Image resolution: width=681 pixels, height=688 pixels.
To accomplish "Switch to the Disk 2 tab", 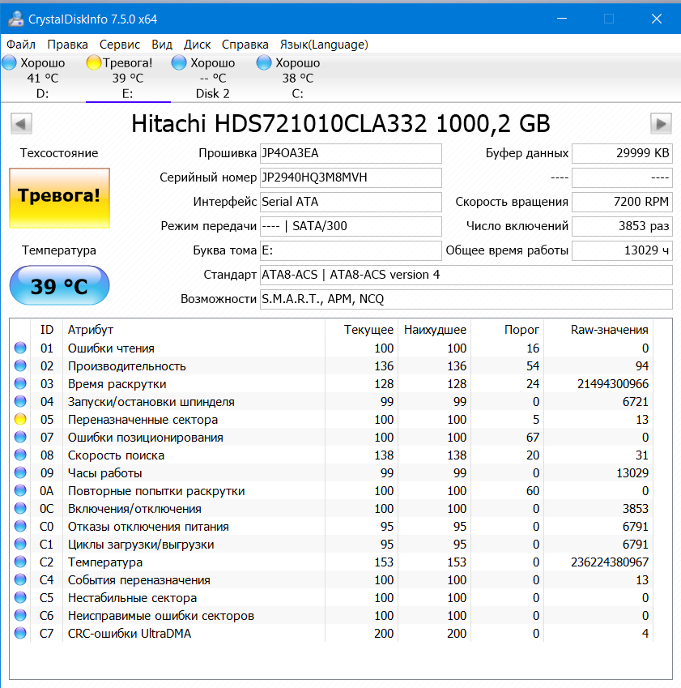I will coord(213,93).
